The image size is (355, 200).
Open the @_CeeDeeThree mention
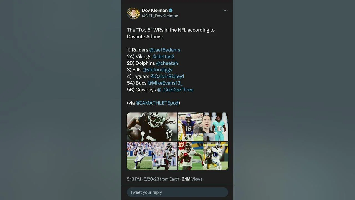[x=175, y=90]
